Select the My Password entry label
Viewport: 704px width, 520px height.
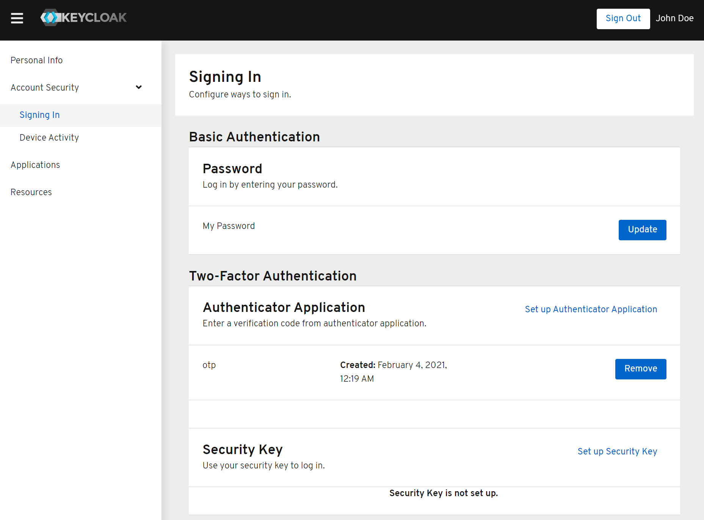229,226
